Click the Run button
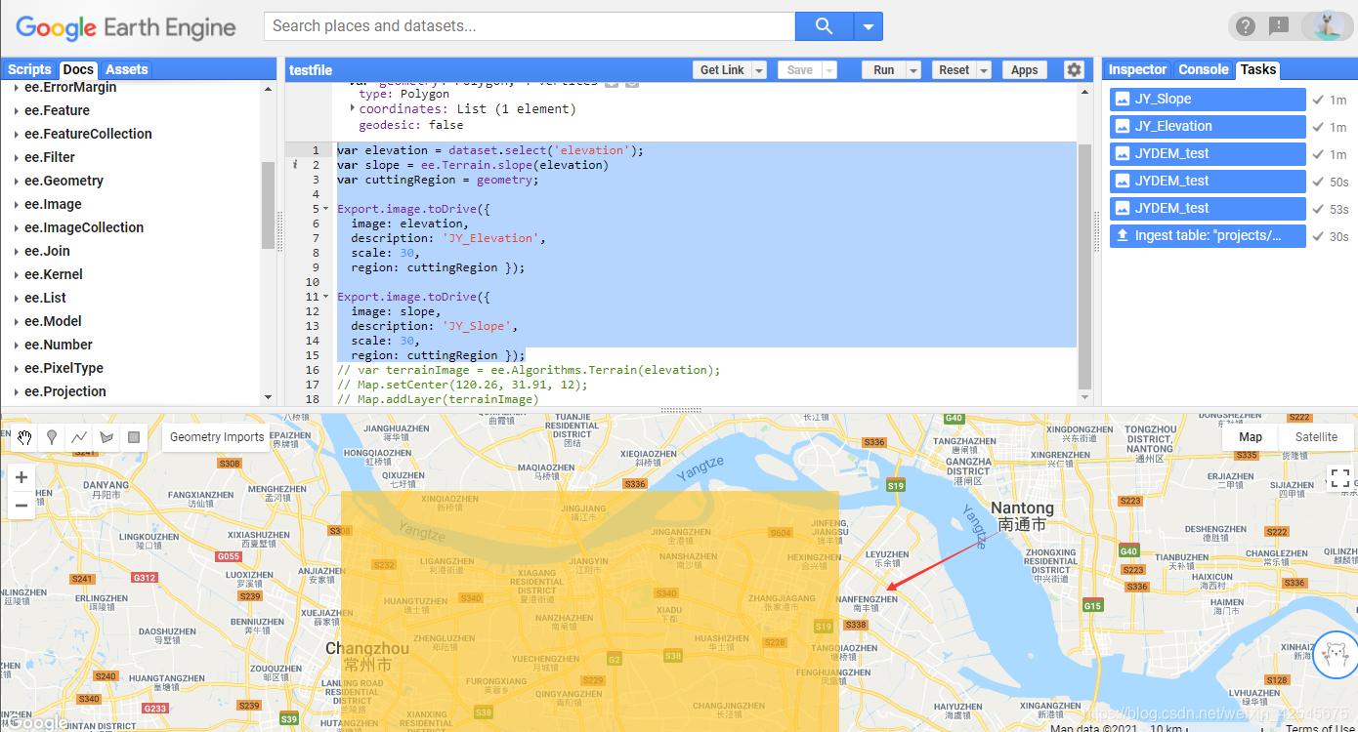Viewport: 1358px width, 732px height. point(884,70)
